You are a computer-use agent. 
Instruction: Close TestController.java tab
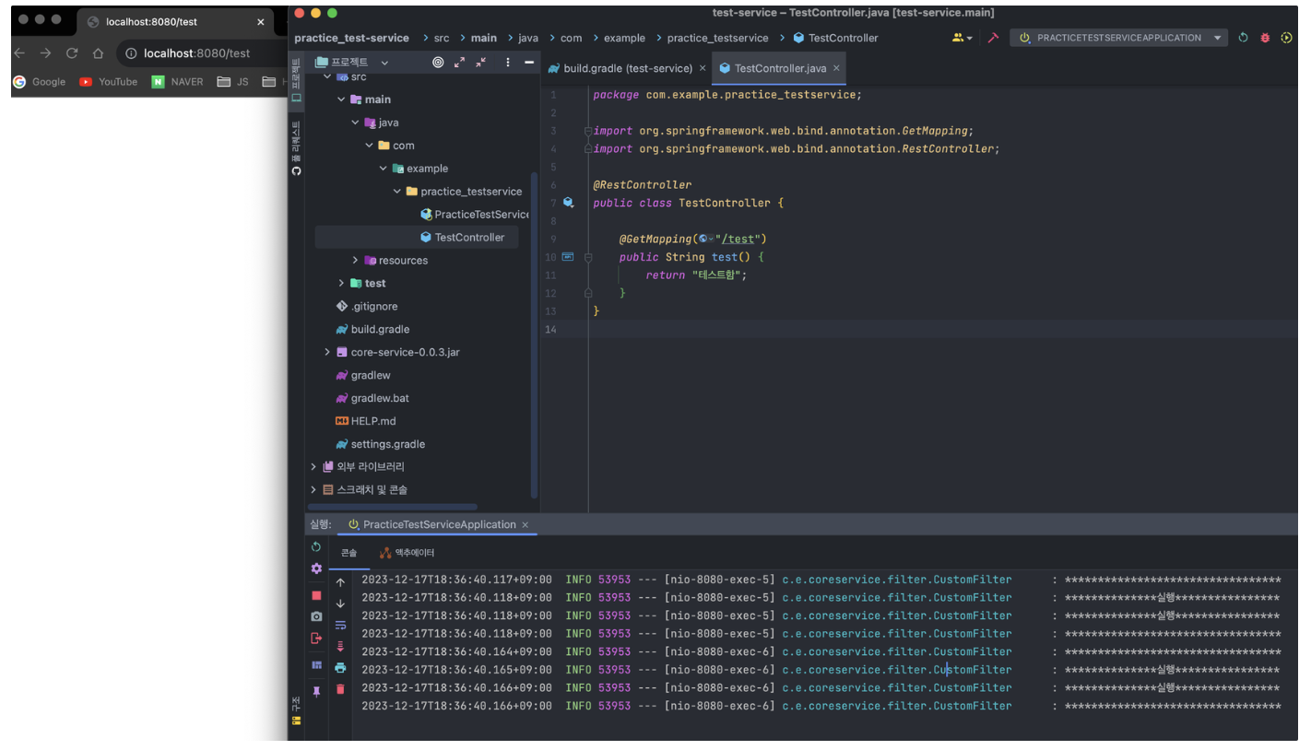pos(836,68)
